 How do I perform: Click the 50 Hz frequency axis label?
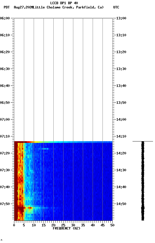[113, 226]
